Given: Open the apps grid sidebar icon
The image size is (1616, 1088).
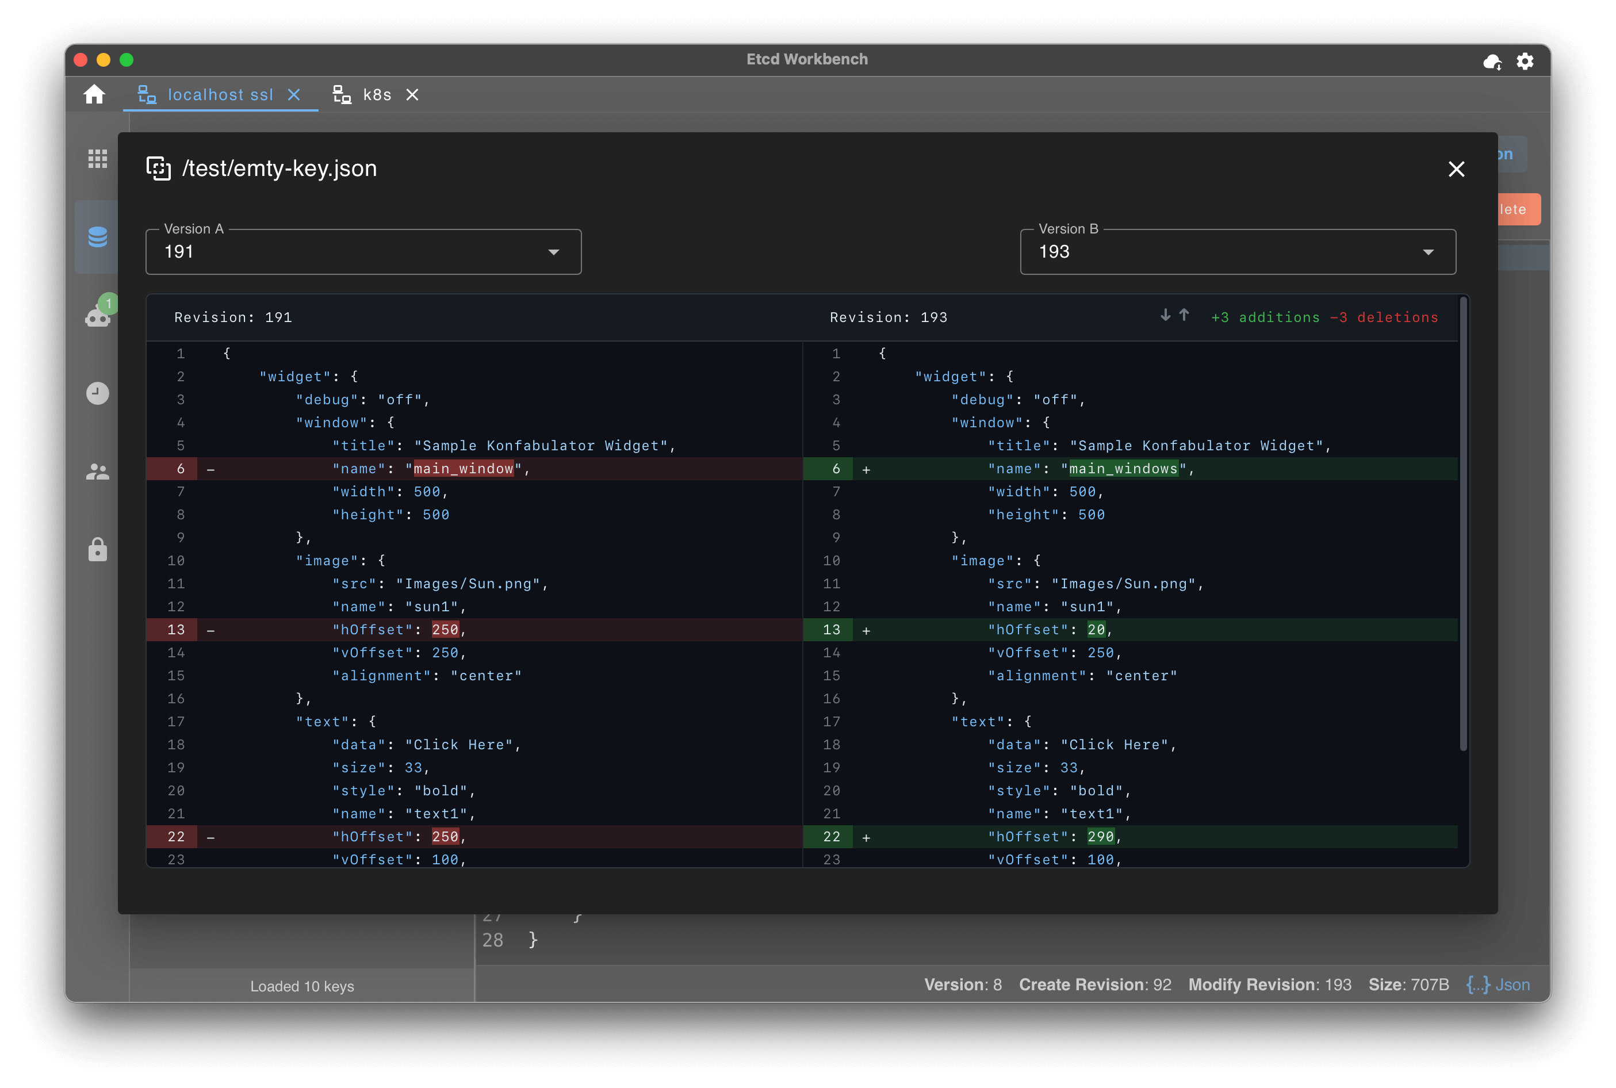Looking at the screenshot, I should pyautogui.click(x=98, y=158).
